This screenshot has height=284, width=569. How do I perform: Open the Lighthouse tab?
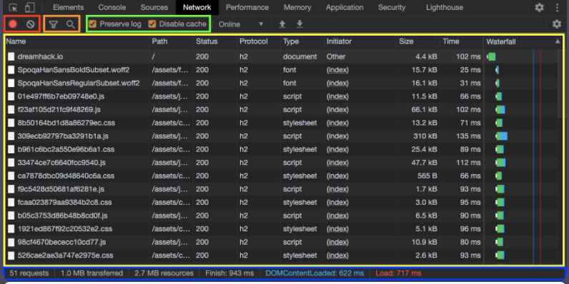[x=445, y=7]
